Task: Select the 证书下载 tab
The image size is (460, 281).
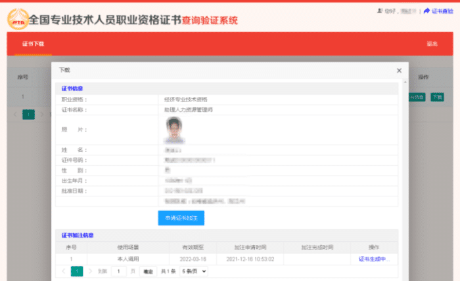Action: click(33, 44)
